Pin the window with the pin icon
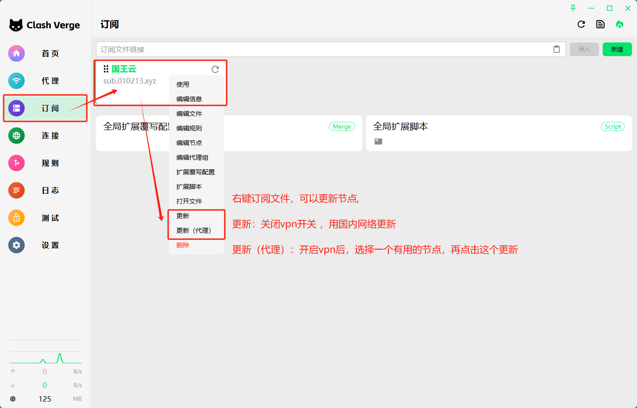 click(573, 8)
